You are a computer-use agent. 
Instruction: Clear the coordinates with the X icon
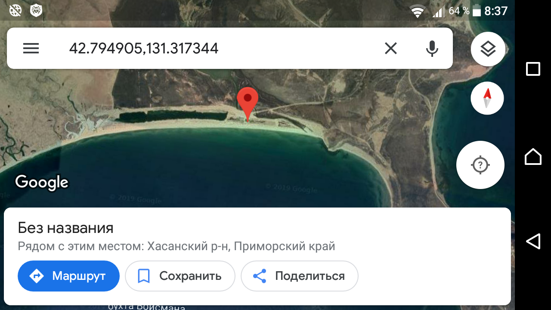click(x=390, y=48)
